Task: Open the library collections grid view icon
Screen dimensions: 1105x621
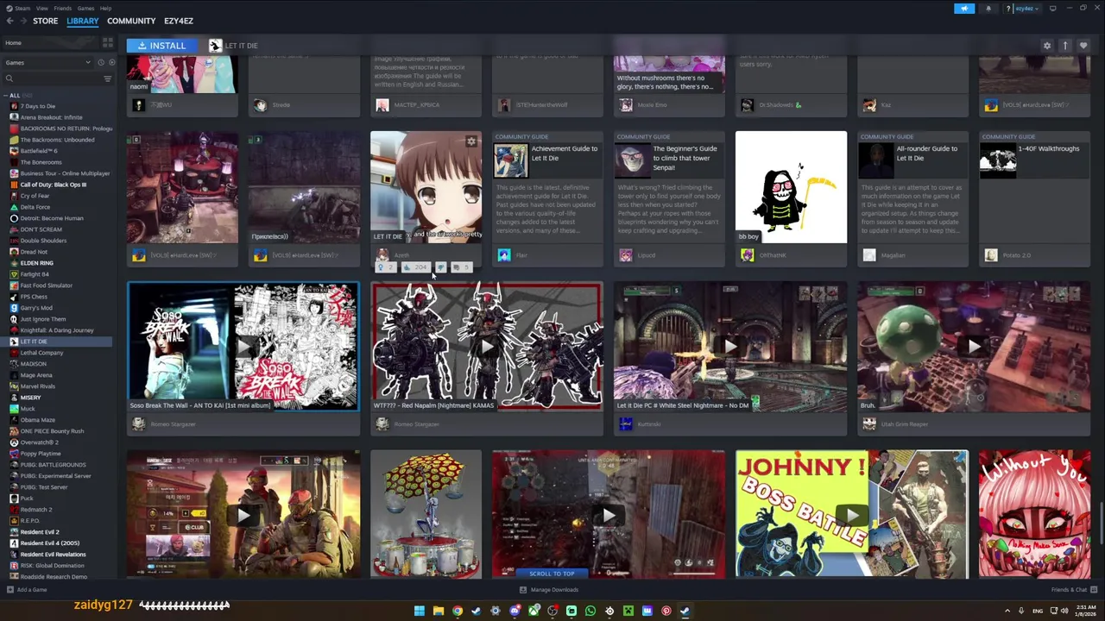Action: click(x=108, y=42)
